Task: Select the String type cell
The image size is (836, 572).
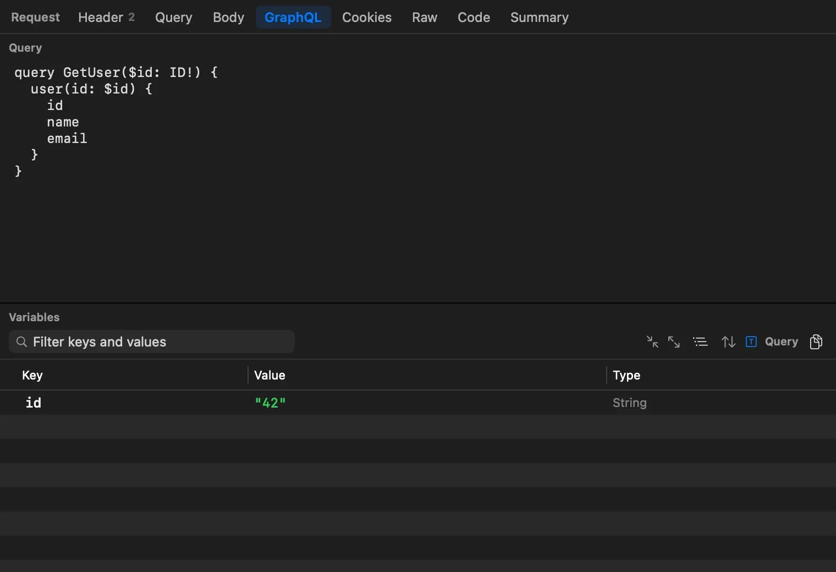Action: point(630,403)
